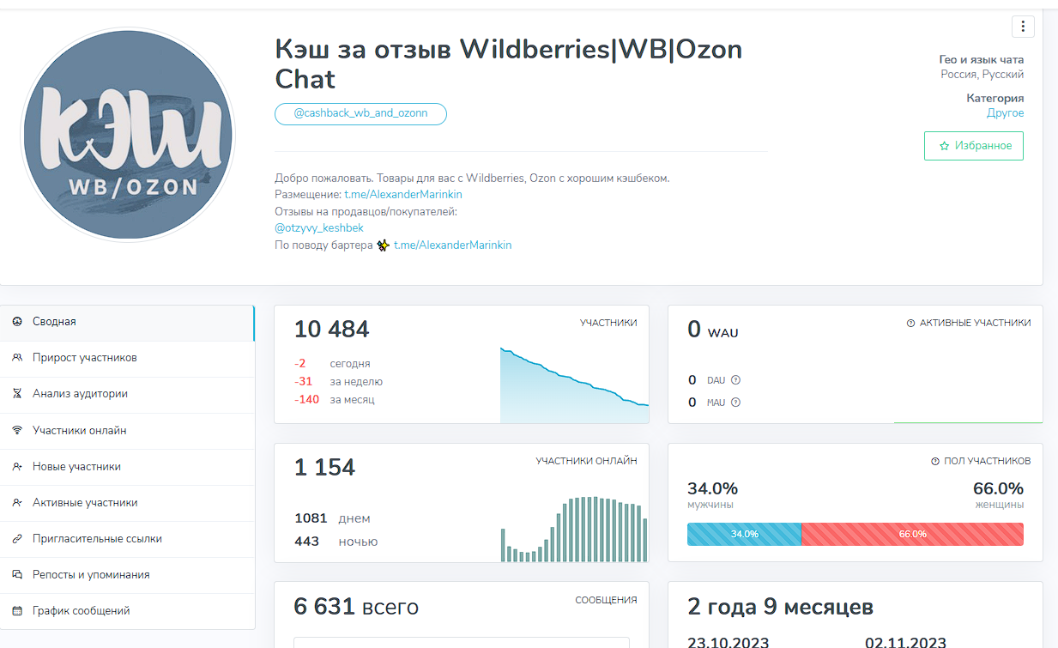Open the Анализ аудитории section
Viewport: 1058px width, 648px height.
click(x=127, y=395)
